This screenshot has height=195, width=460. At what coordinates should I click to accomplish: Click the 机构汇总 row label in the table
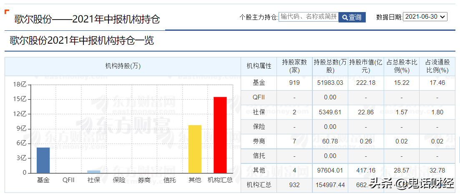(x=259, y=185)
